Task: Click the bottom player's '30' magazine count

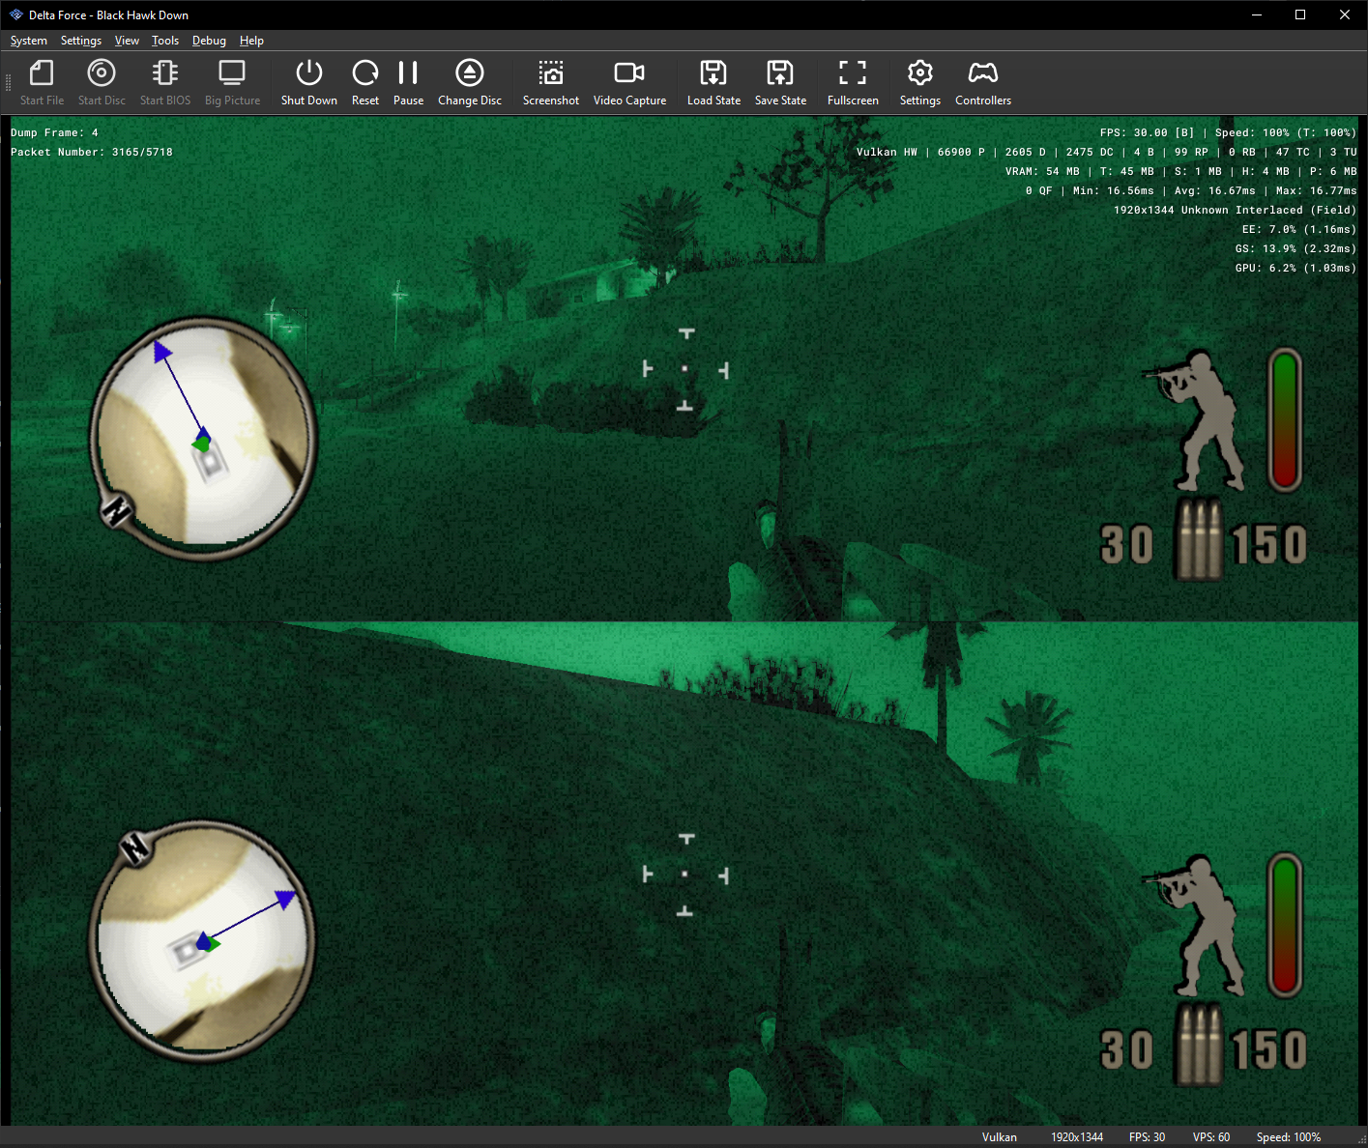Action: point(1126,1050)
